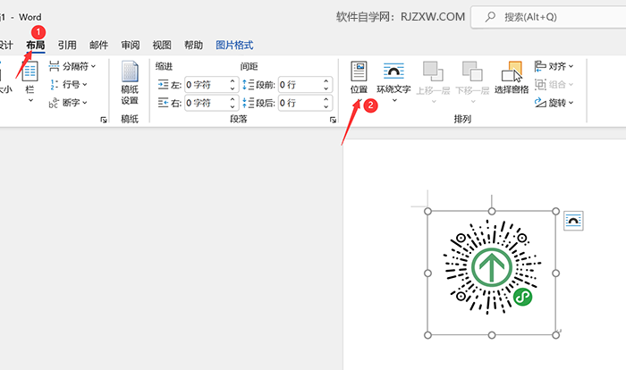Image resolution: width=626 pixels, height=370 pixels.
Task: Click the spacing after icon
Action: click(x=248, y=103)
